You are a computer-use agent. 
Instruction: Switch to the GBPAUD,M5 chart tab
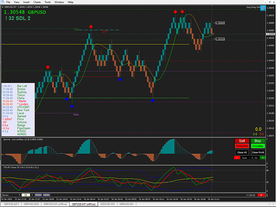pos(126,204)
